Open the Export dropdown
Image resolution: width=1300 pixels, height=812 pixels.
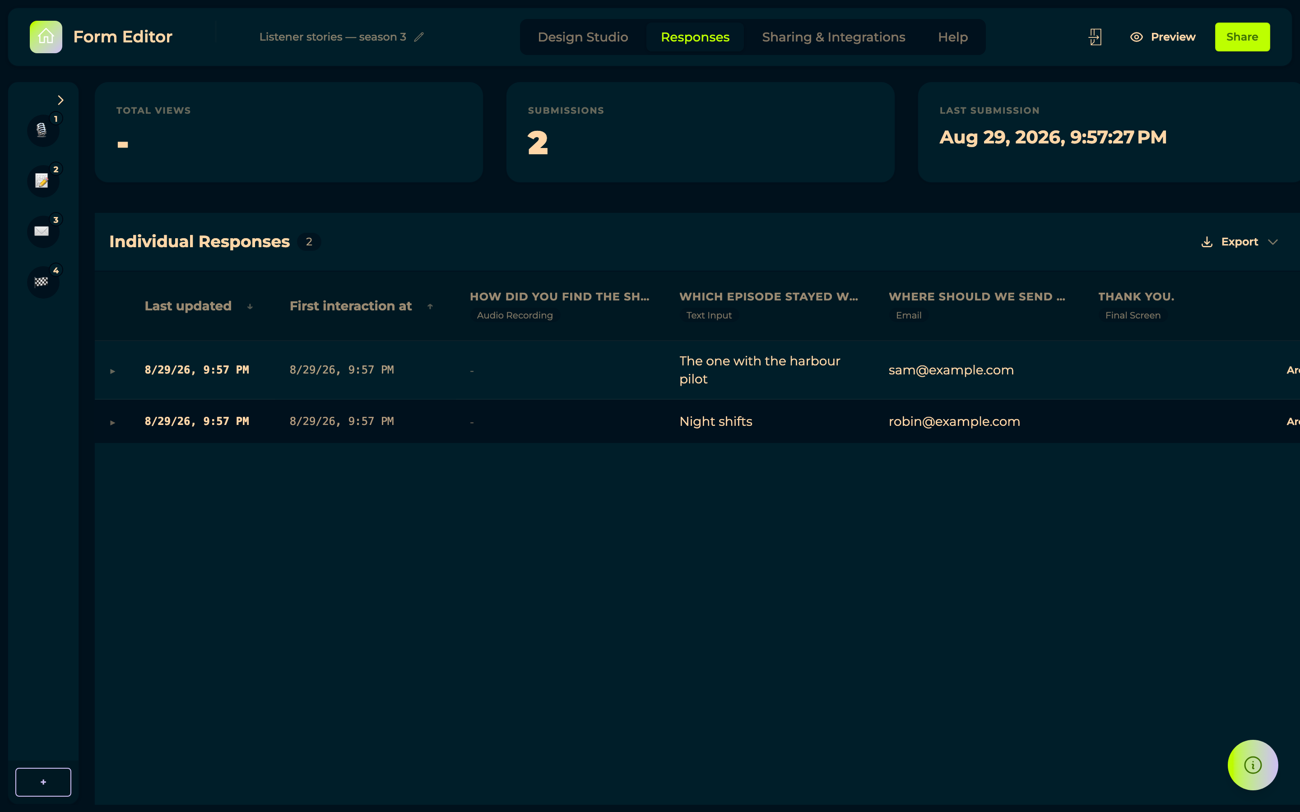pyautogui.click(x=1240, y=242)
